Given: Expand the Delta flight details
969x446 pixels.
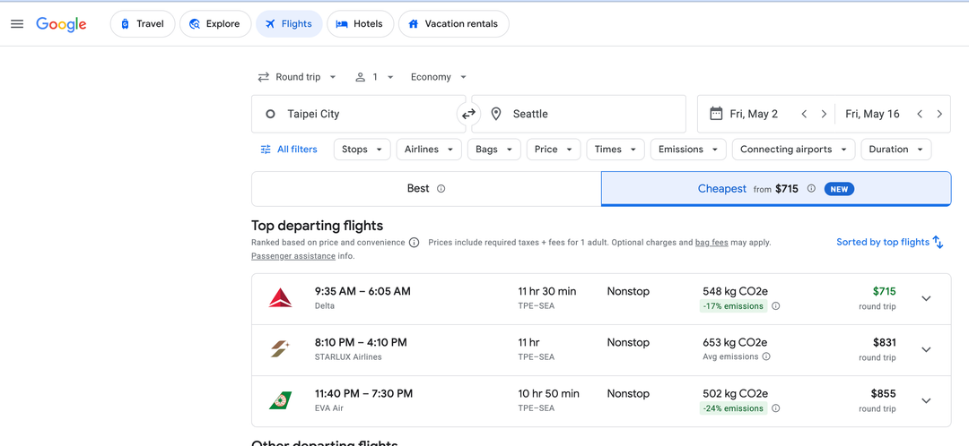Looking at the screenshot, I should [x=926, y=298].
